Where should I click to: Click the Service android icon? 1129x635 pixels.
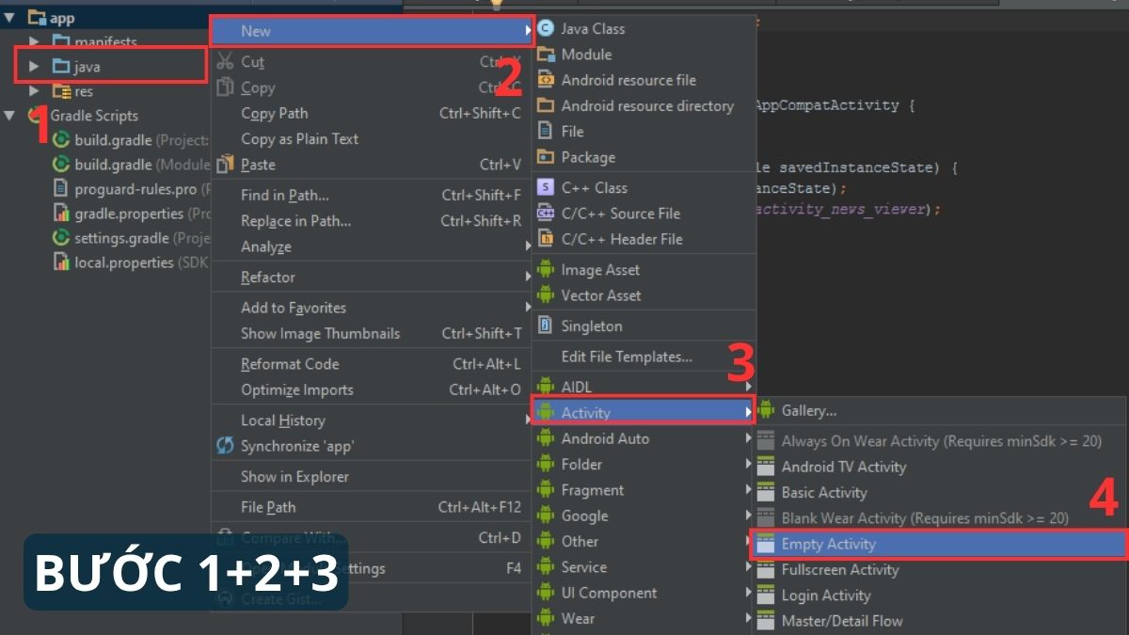[x=546, y=567]
